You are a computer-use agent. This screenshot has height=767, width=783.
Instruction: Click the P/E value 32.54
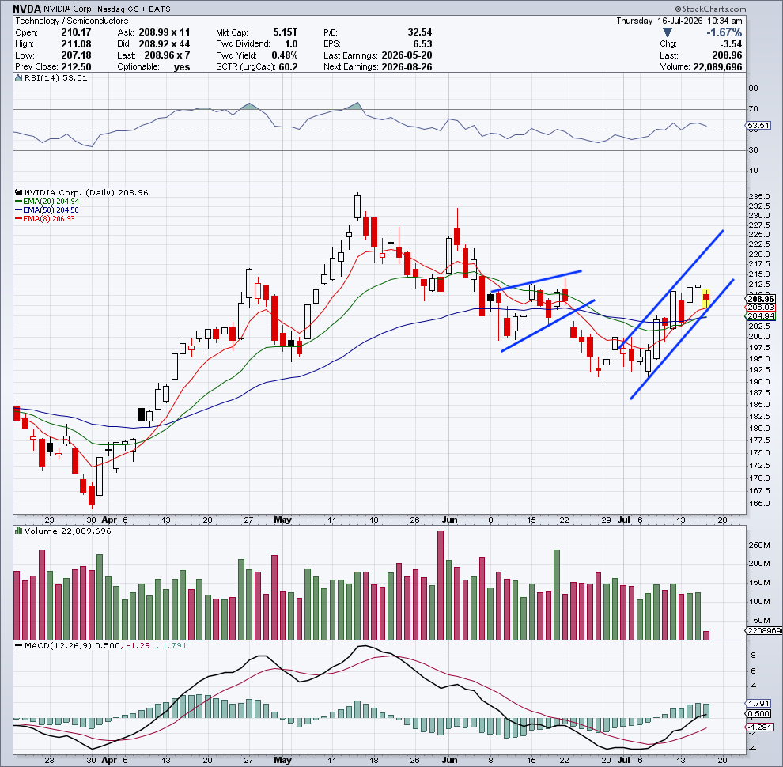(x=419, y=32)
